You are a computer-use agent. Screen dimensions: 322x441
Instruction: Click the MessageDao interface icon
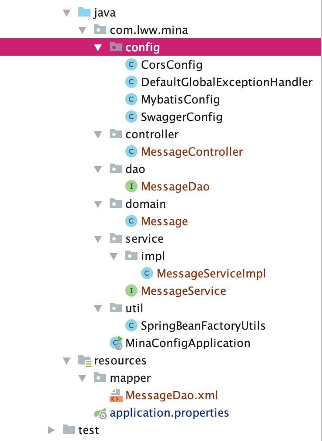coord(131,187)
